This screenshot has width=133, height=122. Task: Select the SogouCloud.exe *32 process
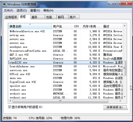(x=65, y=82)
